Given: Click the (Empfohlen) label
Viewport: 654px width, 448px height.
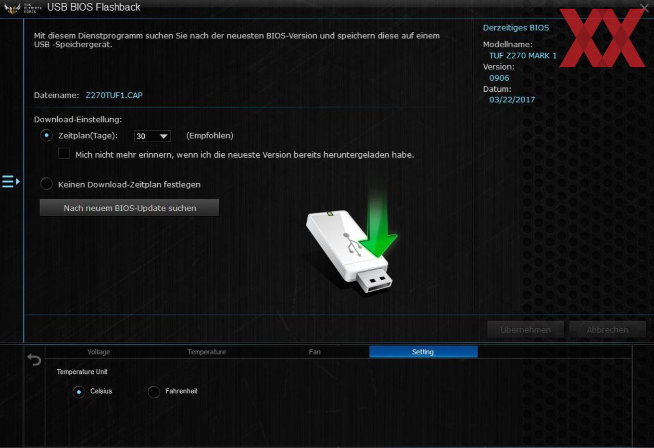Looking at the screenshot, I should [x=210, y=136].
